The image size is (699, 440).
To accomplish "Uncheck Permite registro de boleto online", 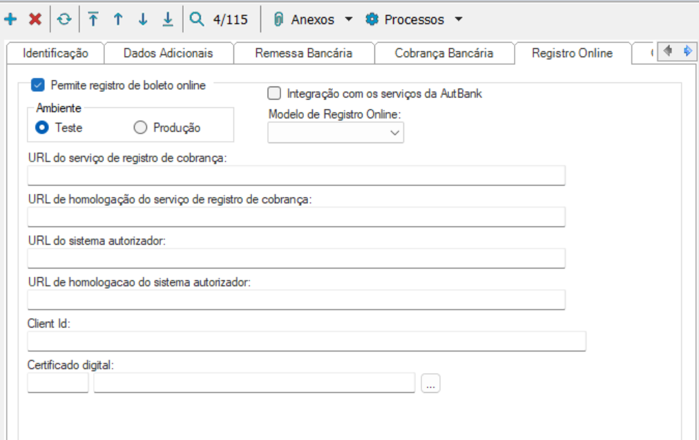I will pyautogui.click(x=38, y=85).
